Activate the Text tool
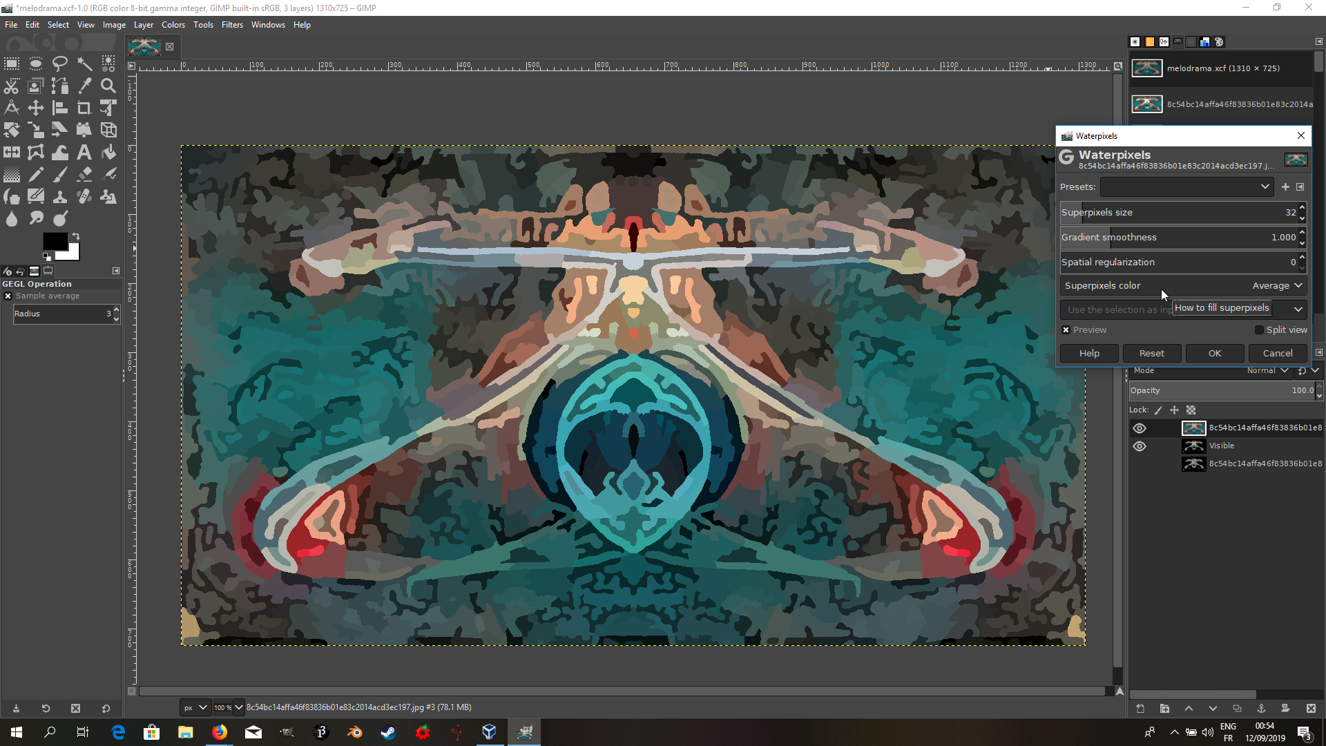Viewport: 1326px width, 746px height. click(x=84, y=152)
